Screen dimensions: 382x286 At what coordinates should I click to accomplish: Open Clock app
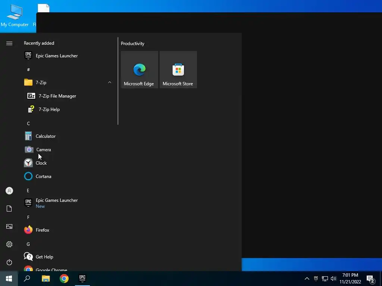click(68, 163)
